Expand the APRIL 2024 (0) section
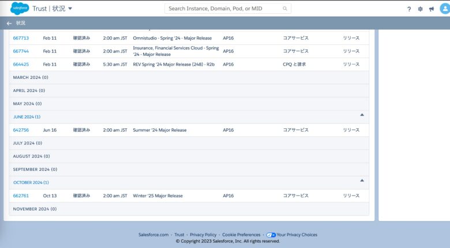Image resolution: width=450 pixels, height=248 pixels. (x=189, y=90)
